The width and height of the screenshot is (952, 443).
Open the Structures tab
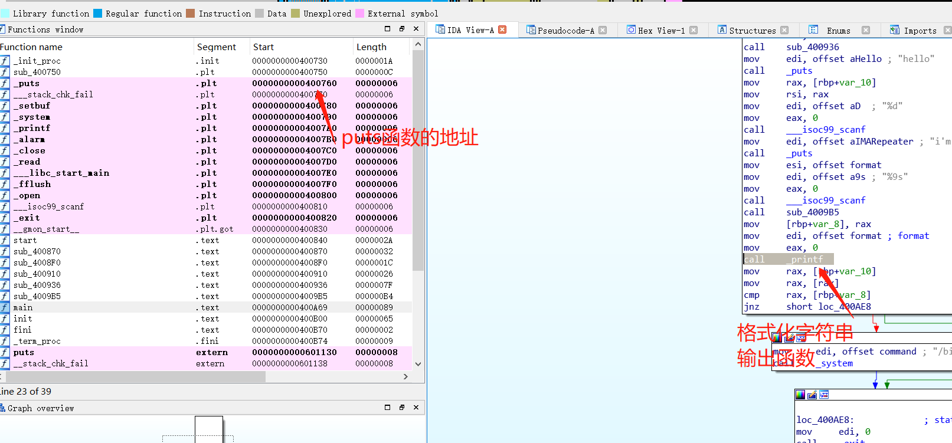(753, 30)
